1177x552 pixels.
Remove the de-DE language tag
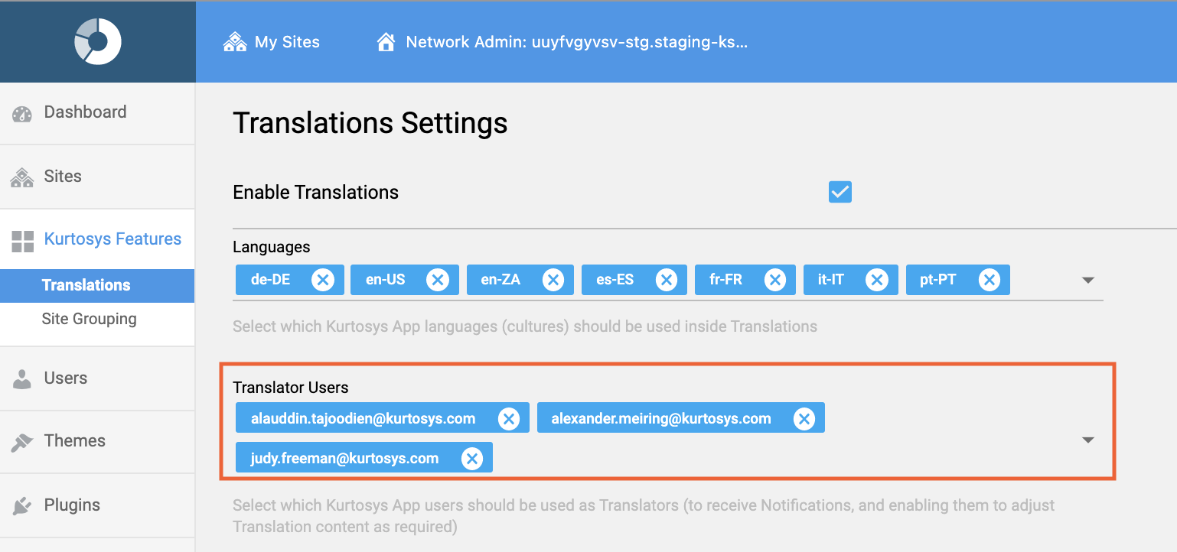click(322, 279)
